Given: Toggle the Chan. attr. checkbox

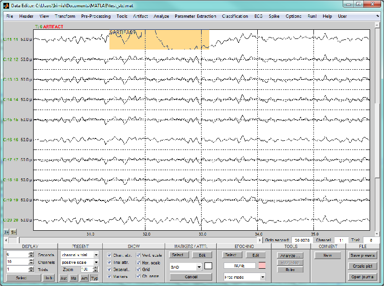Looking at the screenshot, I should coord(109,255).
